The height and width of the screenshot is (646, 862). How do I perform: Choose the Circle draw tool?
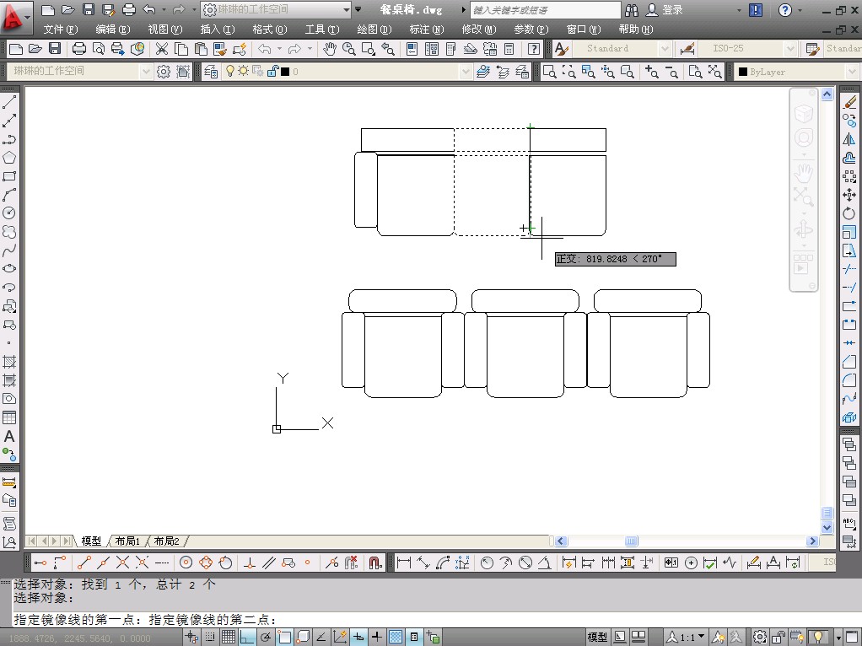pos(9,213)
